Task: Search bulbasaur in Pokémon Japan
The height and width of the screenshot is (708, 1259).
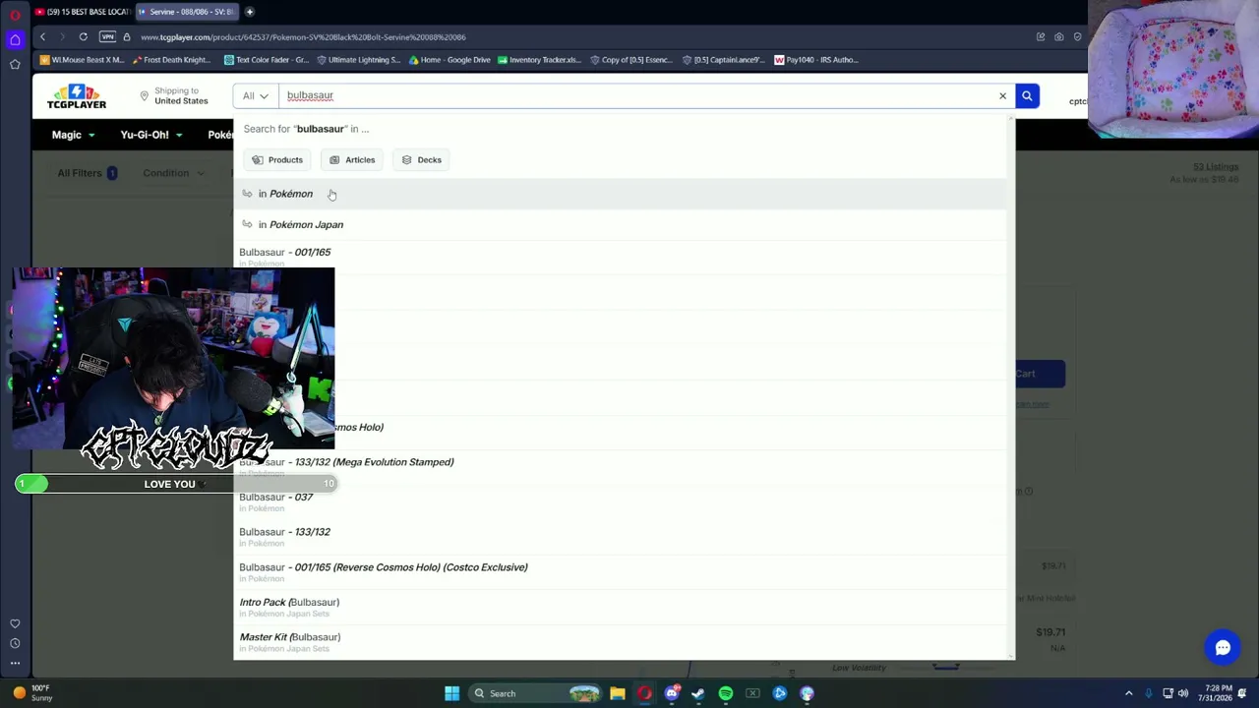Action: click(x=622, y=224)
